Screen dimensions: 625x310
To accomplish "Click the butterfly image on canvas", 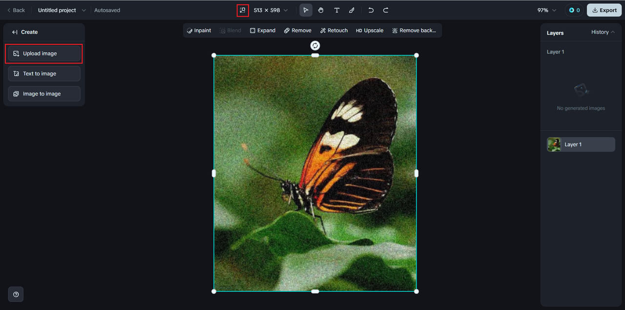I will (315, 173).
